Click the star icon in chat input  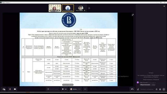pyautogui.click(x=157, y=89)
